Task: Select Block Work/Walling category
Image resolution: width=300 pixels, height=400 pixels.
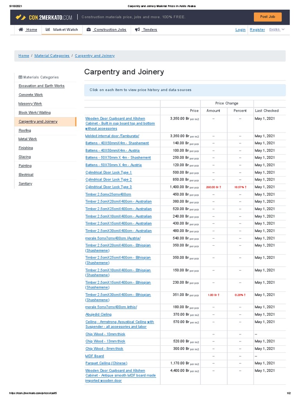Action: [x=35, y=112]
